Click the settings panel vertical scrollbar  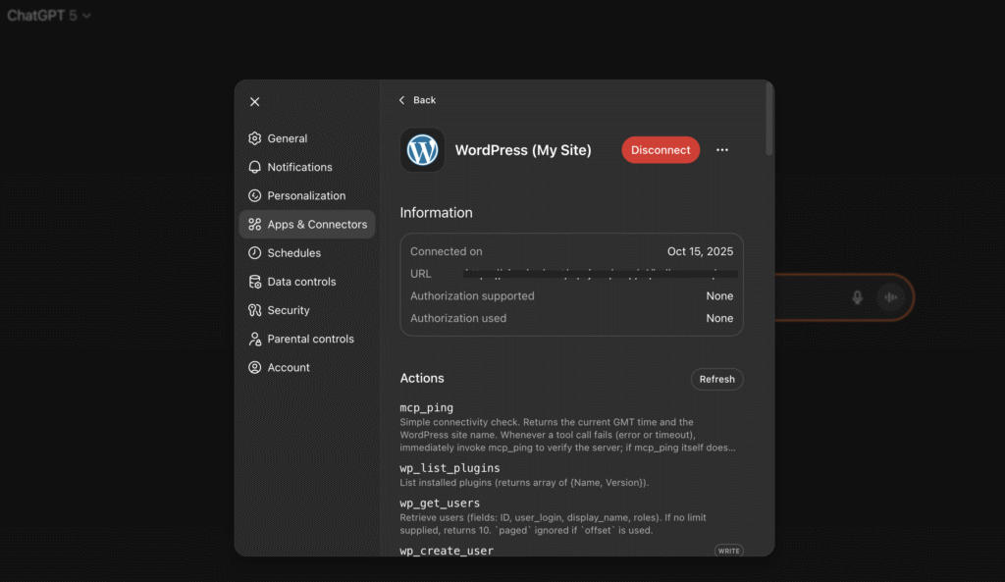[768, 118]
